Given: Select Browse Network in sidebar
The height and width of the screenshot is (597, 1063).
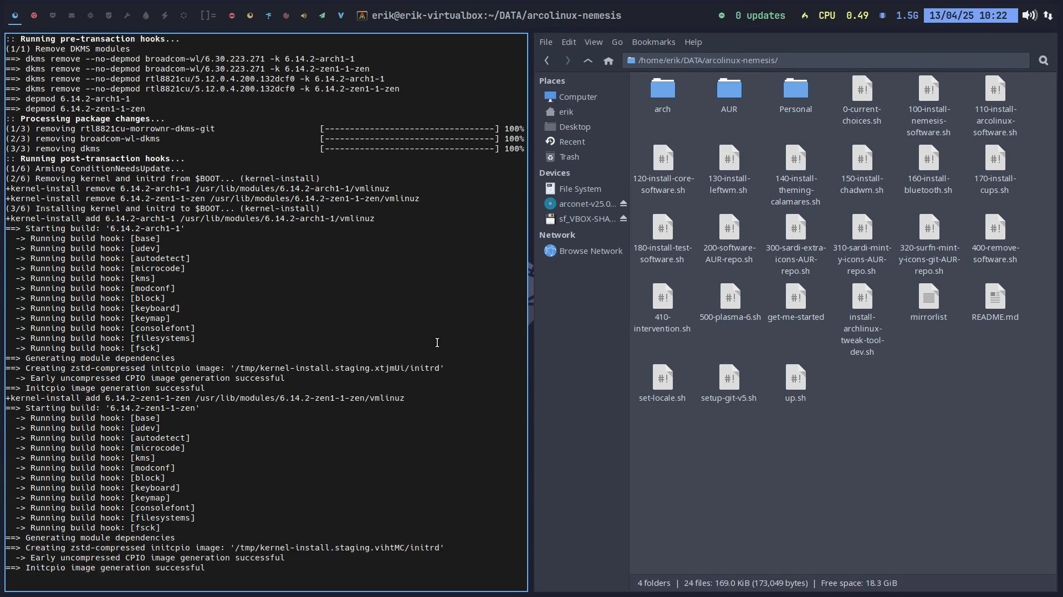Looking at the screenshot, I should (x=590, y=251).
